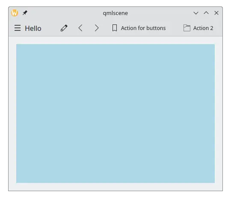Click toolbar gap between bookmark action and Action 2
Image resolution: width=231 pixels, height=201 pixels.
click(175, 28)
